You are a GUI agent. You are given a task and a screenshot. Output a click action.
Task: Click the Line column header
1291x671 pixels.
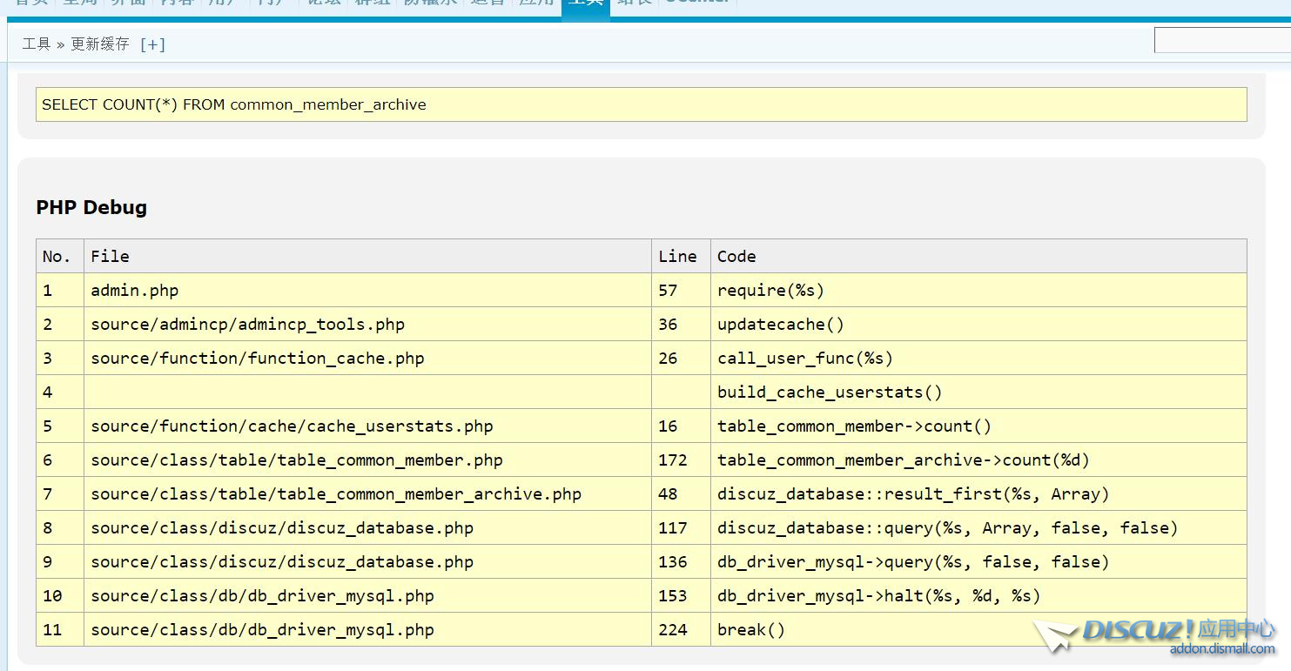pos(677,257)
